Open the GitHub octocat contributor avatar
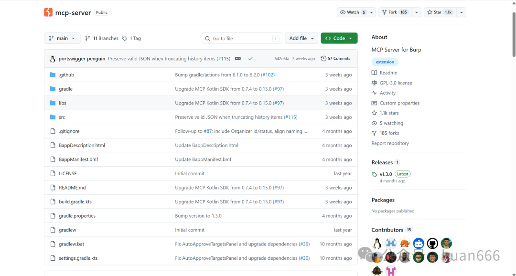 pyautogui.click(x=432, y=244)
